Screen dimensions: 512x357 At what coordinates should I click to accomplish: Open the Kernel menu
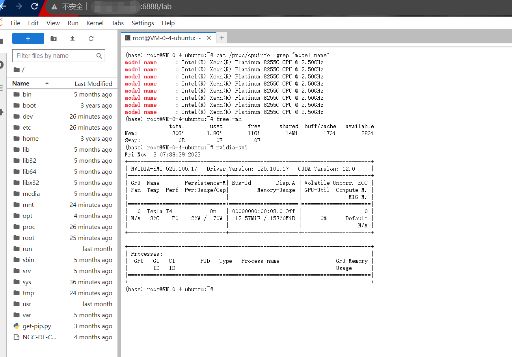(95, 23)
